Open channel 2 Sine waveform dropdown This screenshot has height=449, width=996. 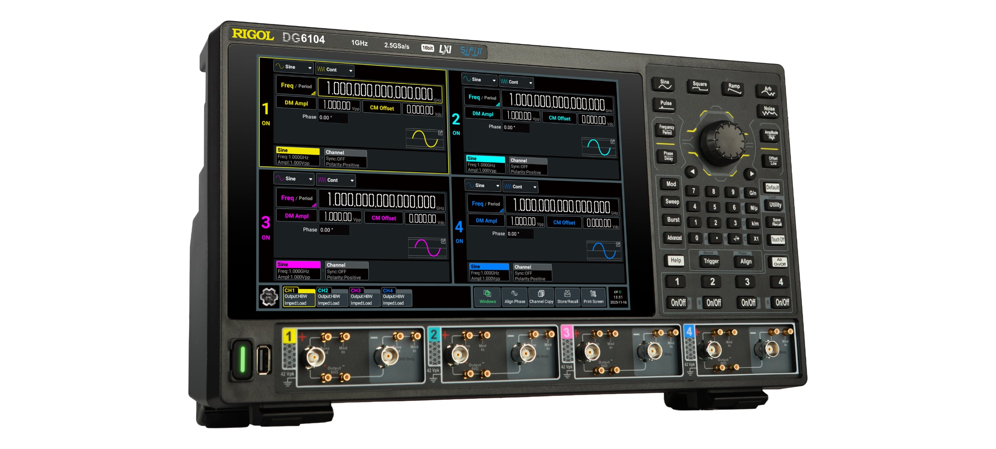[x=479, y=80]
